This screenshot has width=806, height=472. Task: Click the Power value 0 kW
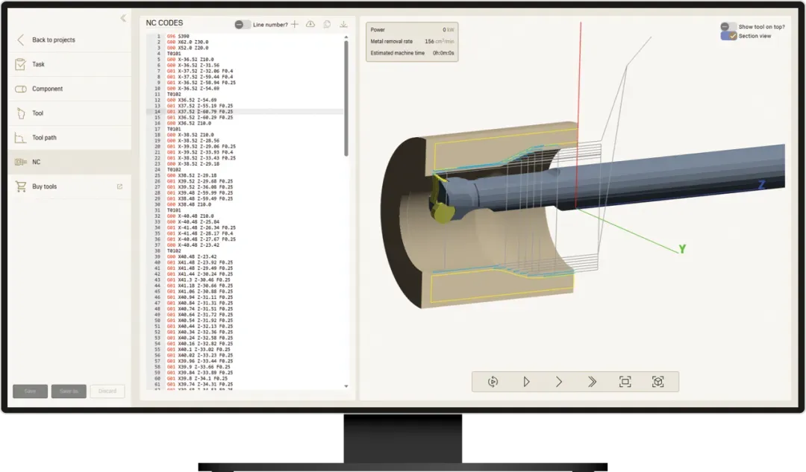tap(449, 30)
